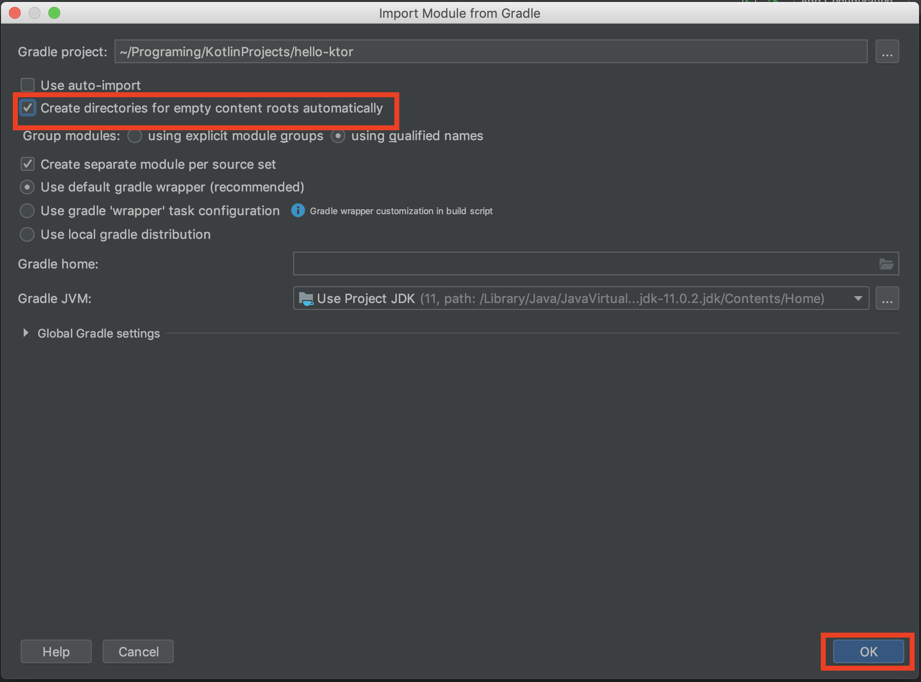Open browse button next to Gradle project
This screenshot has height=682, width=921.
point(887,52)
